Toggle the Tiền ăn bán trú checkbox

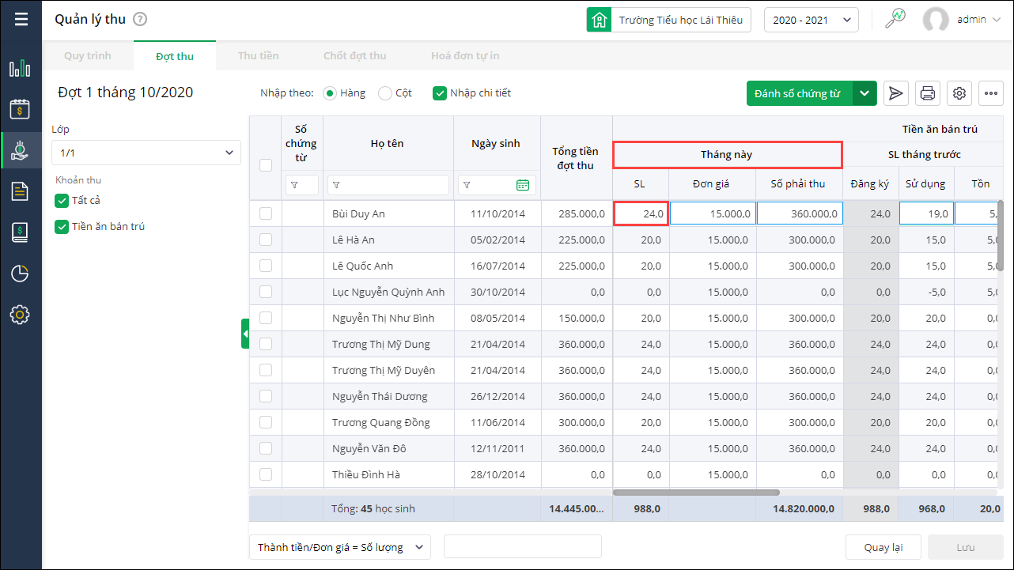[62, 227]
